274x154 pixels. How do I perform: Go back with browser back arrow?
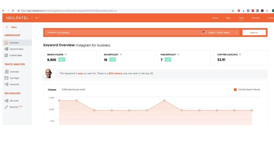pyautogui.click(x=3, y=11)
